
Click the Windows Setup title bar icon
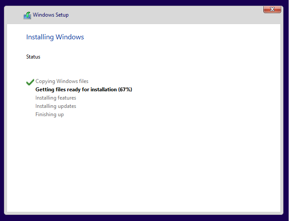[27, 15]
